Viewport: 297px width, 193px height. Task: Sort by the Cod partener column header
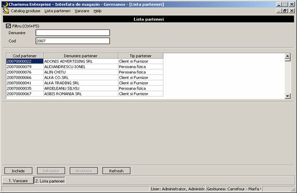[25, 56]
